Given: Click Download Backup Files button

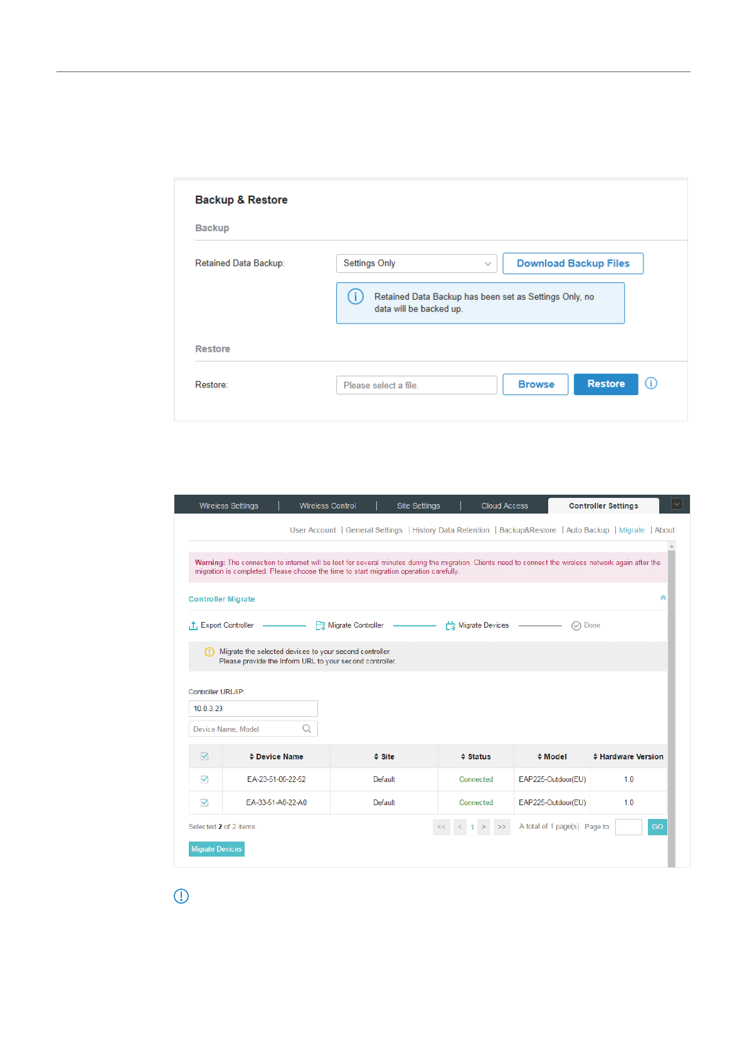Looking at the screenshot, I should click(x=573, y=263).
